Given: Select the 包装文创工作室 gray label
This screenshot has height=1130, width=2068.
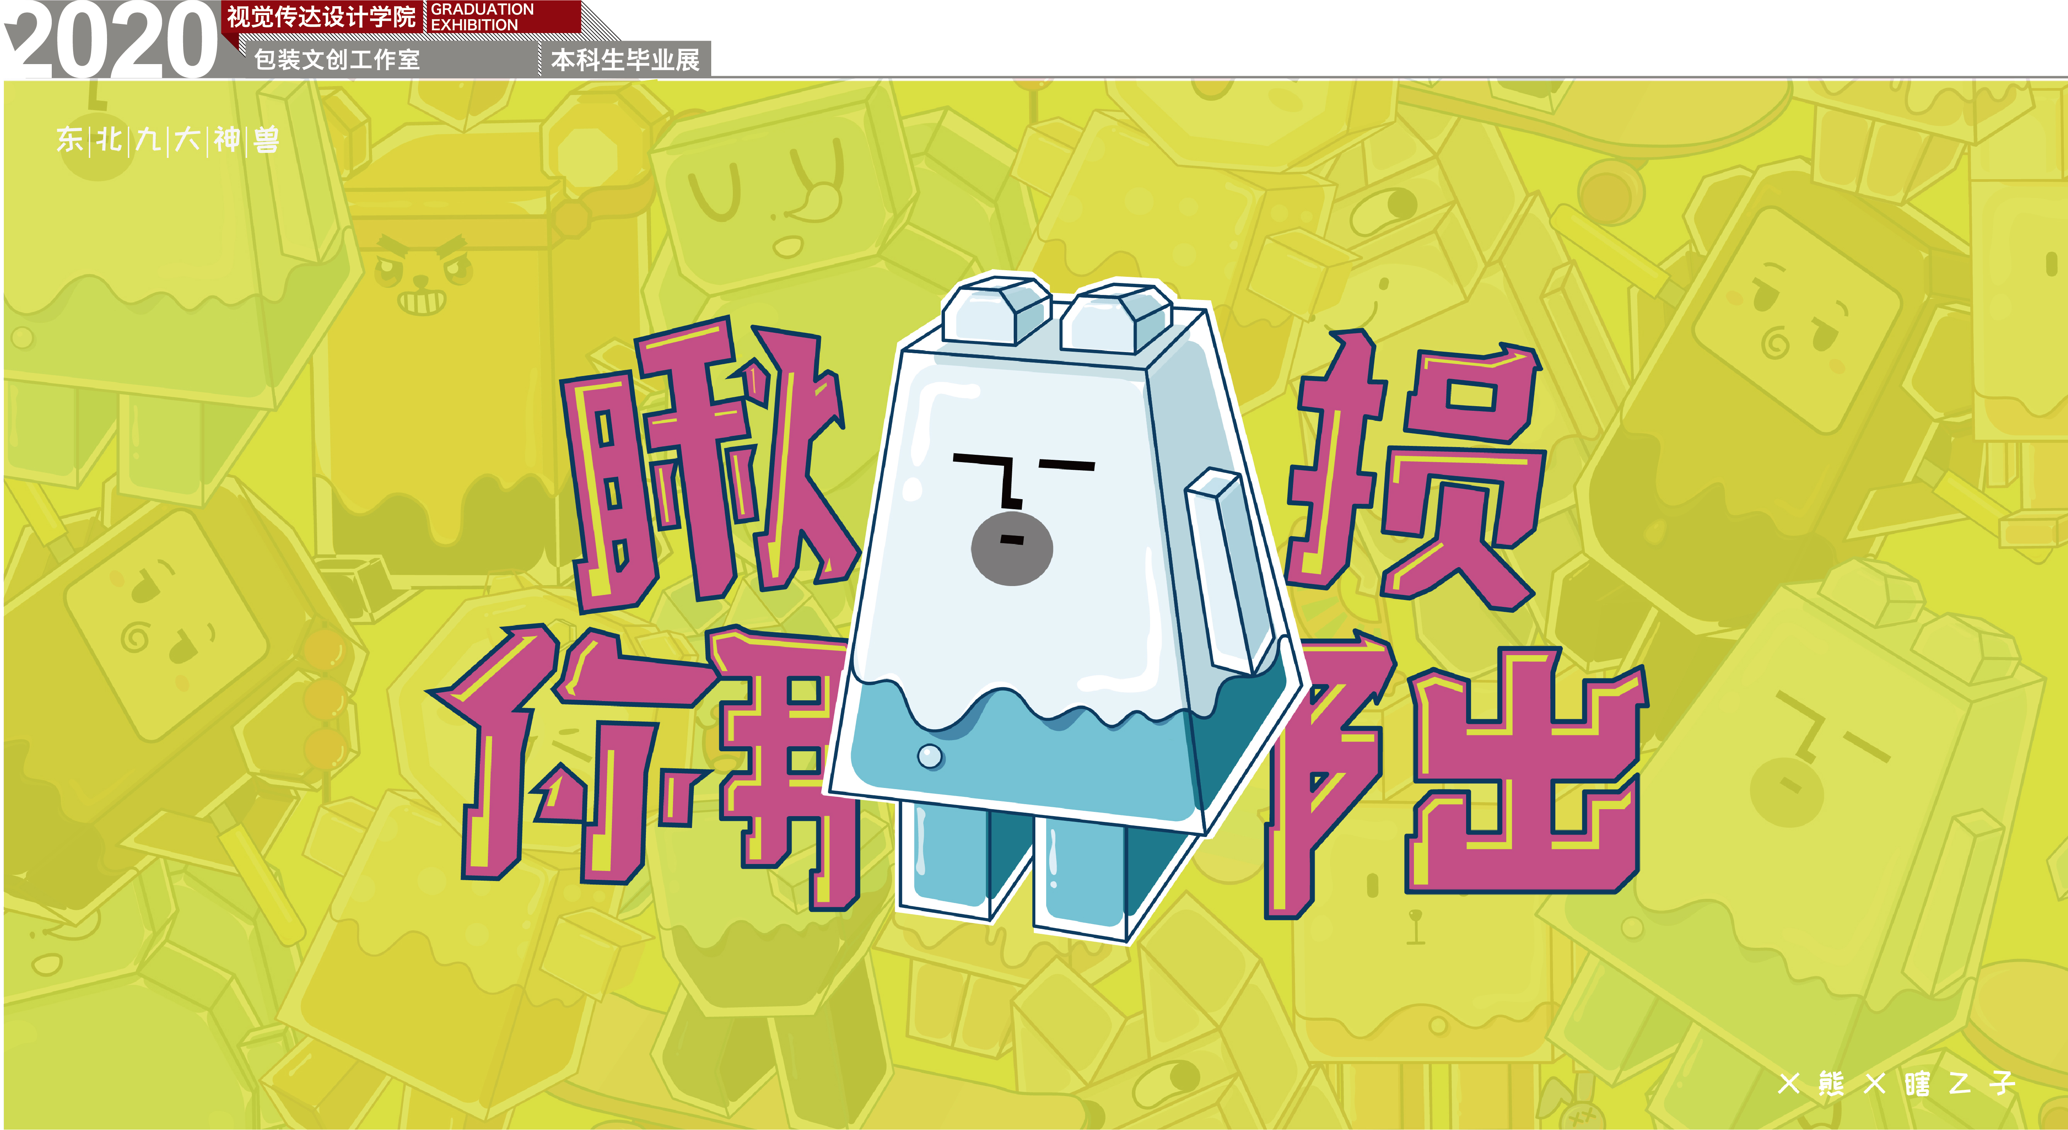Looking at the screenshot, I should click(x=337, y=59).
